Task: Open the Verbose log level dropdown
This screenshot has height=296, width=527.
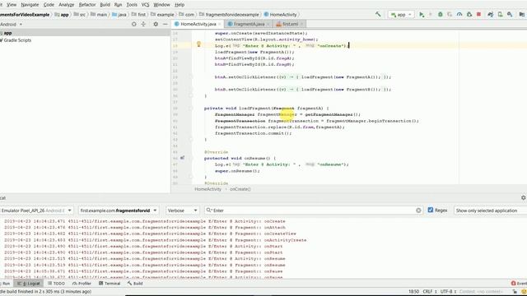Action: pos(182,210)
